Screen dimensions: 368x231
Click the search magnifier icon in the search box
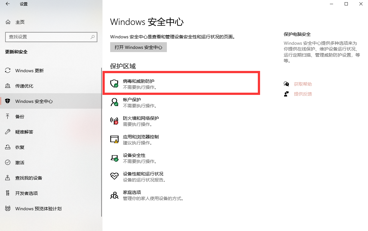pyautogui.click(x=93, y=37)
